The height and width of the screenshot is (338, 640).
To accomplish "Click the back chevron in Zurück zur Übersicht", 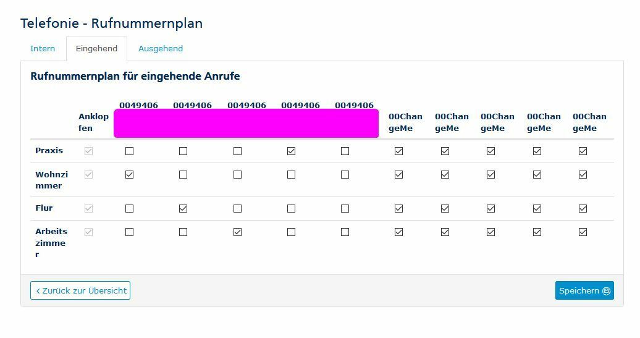I will tap(38, 290).
